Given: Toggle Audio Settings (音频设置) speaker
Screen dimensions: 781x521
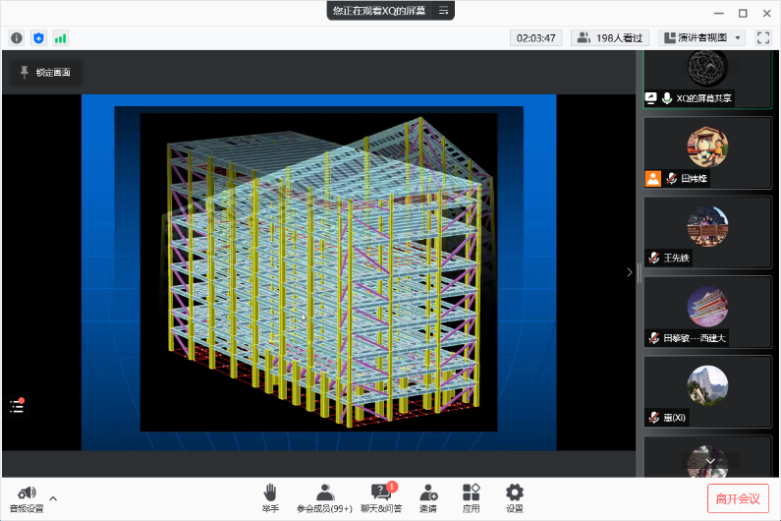Looking at the screenshot, I should (x=27, y=498).
